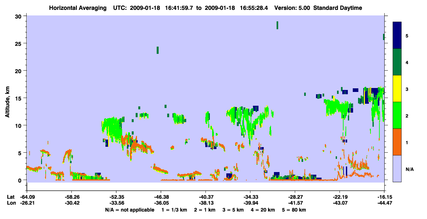Click the longitude value -36.05
427x219 pixels.
tap(161, 203)
